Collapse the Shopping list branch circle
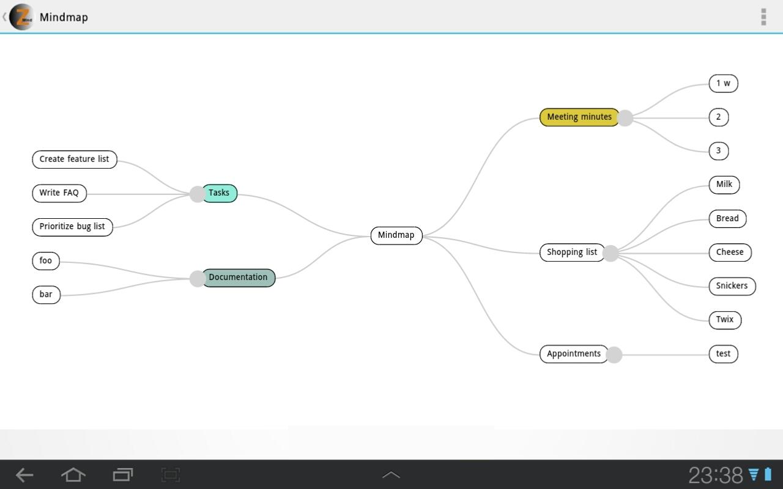Screen dimensions: 783x489 click(x=610, y=253)
